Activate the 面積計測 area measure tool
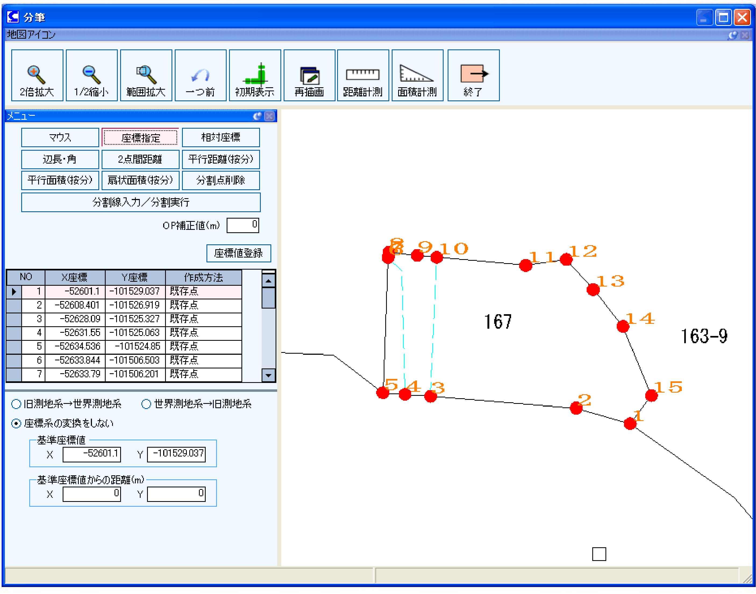The image size is (756, 594). pyautogui.click(x=417, y=75)
